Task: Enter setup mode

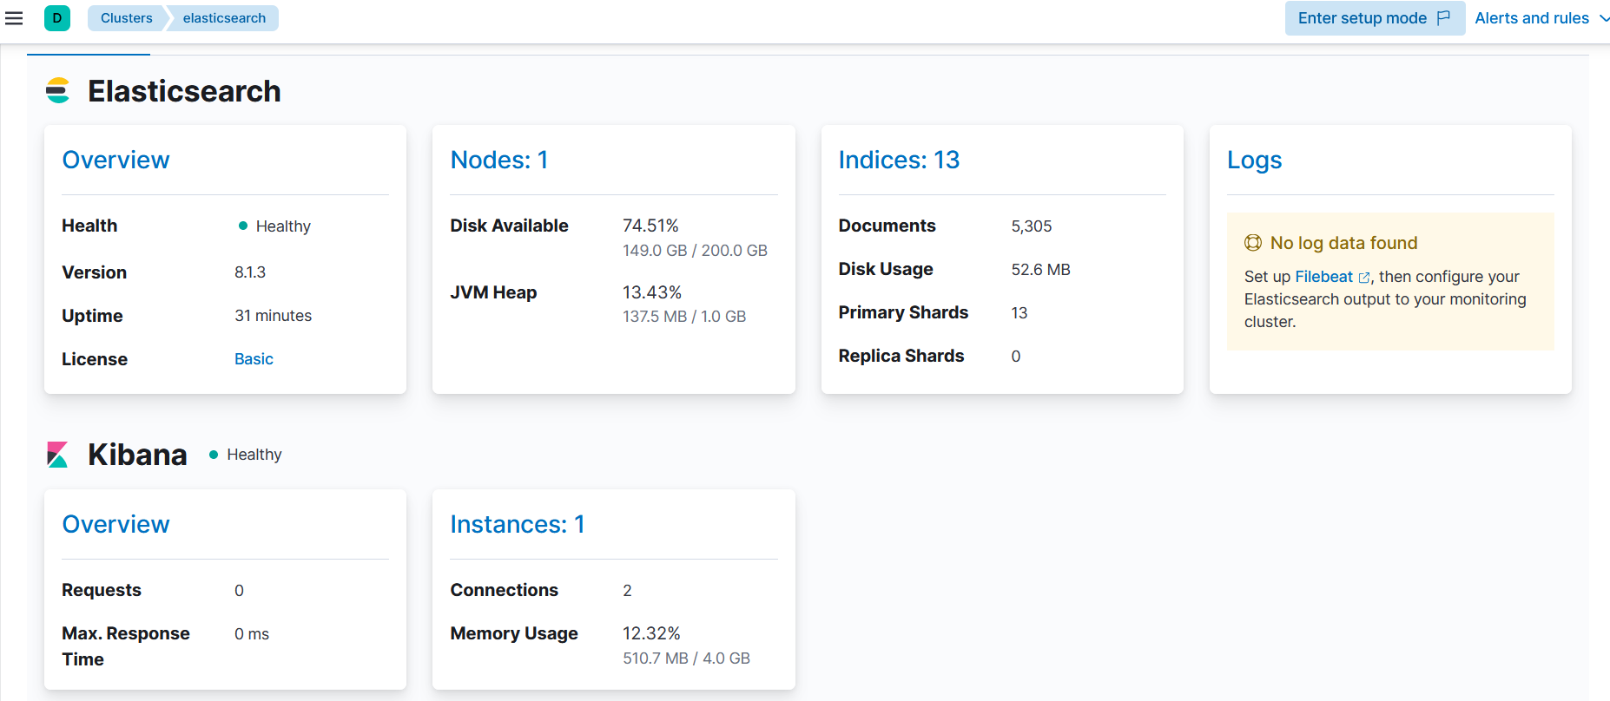Action: click(1375, 18)
